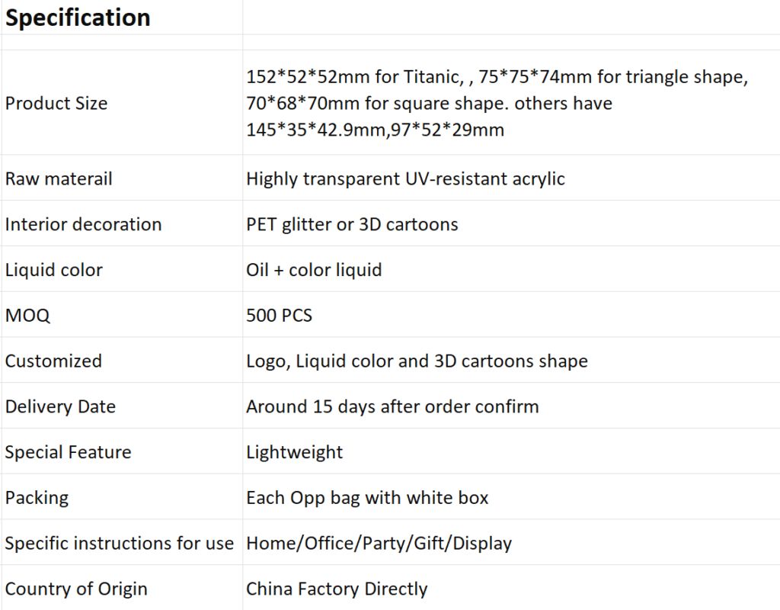This screenshot has height=610, width=780.
Task: Click the Interior decoration label cell
Action: (x=122, y=223)
